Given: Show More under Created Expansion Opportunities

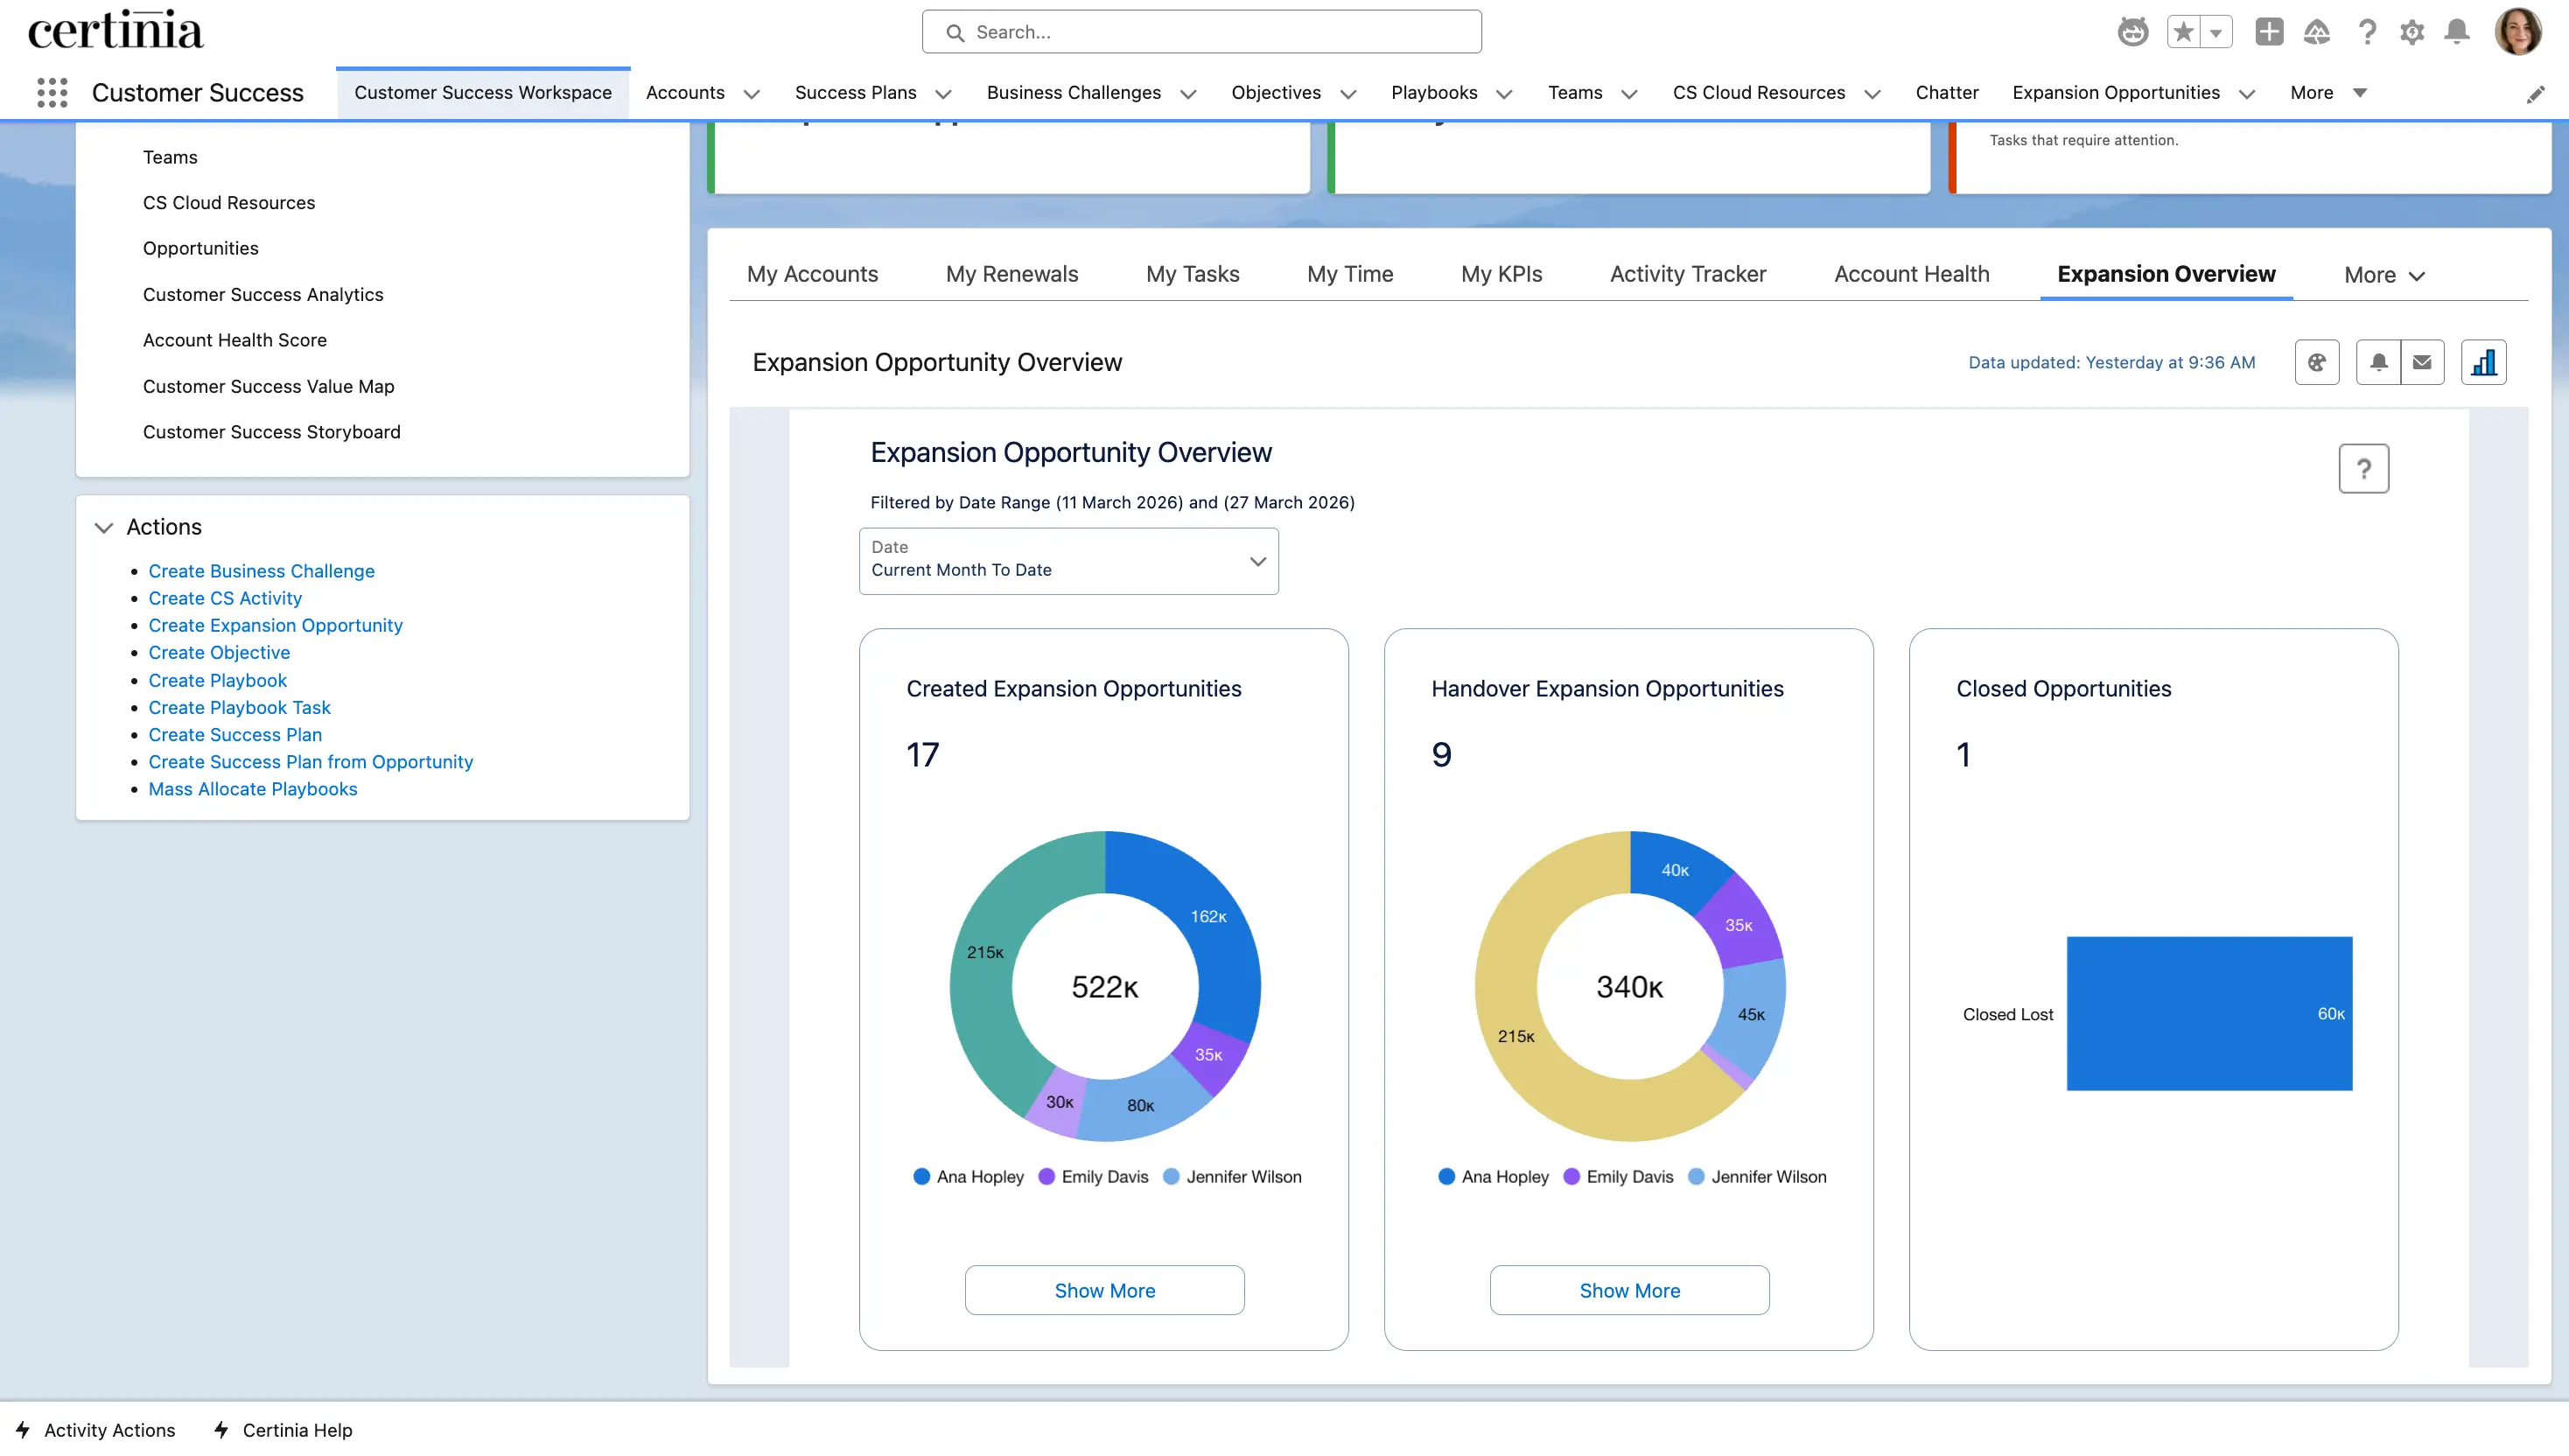Looking at the screenshot, I should tap(1104, 1290).
